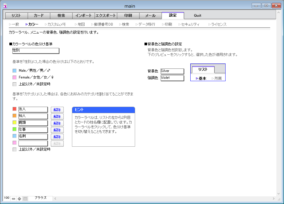Select the セキュリティ settings section
Screen dimensions: 284x204
(189, 24)
